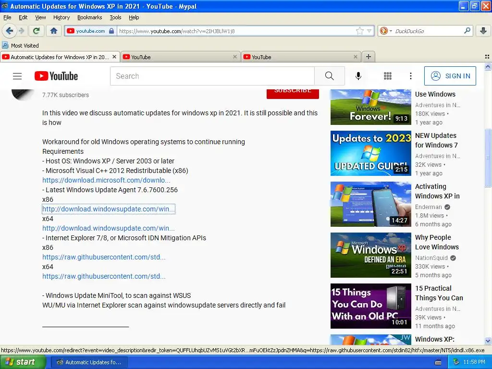492x369 pixels.
Task: Open the Help menu
Action: [134, 17]
